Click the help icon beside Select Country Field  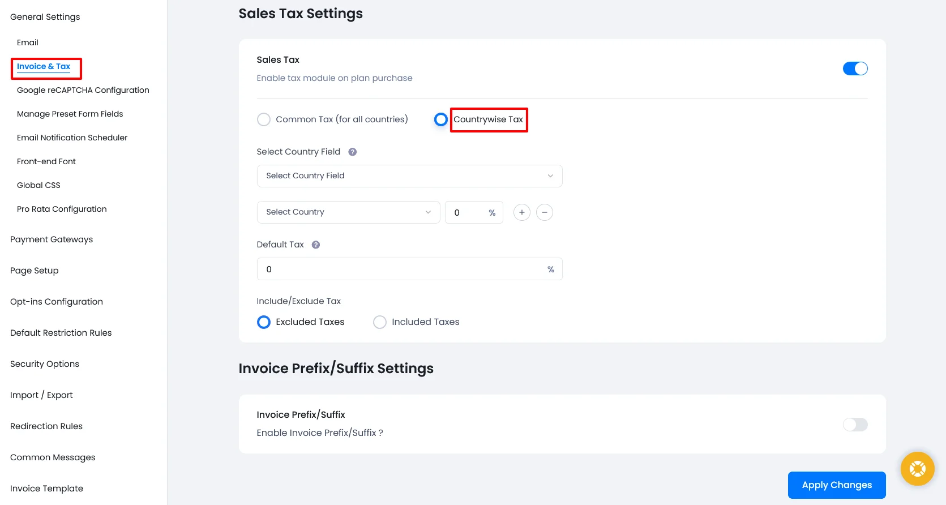352,152
